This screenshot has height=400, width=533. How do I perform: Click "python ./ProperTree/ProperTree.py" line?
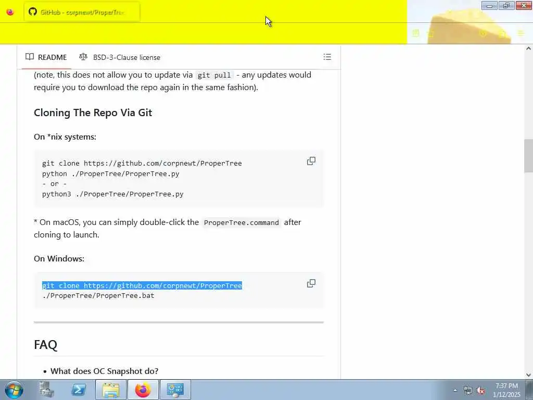[x=110, y=173]
